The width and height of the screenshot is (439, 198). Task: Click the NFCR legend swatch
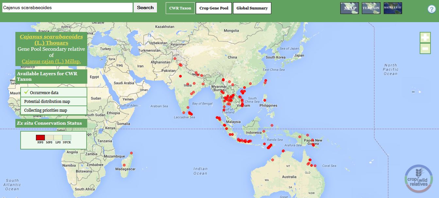pyautogui.click(x=67, y=138)
